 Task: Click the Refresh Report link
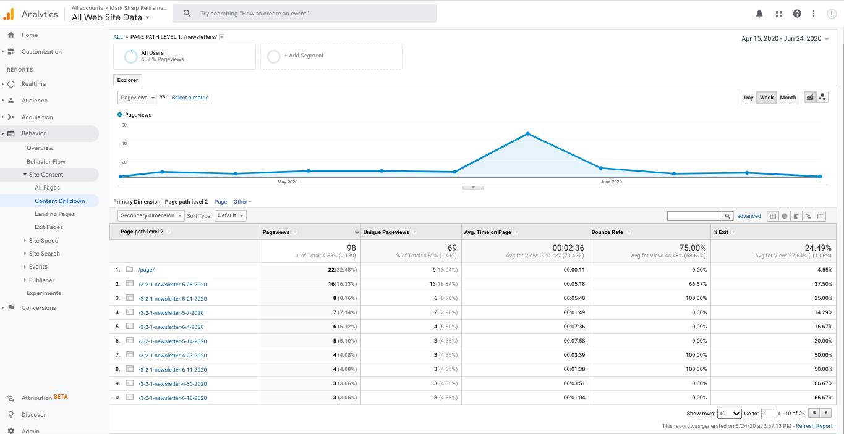pyautogui.click(x=814, y=426)
